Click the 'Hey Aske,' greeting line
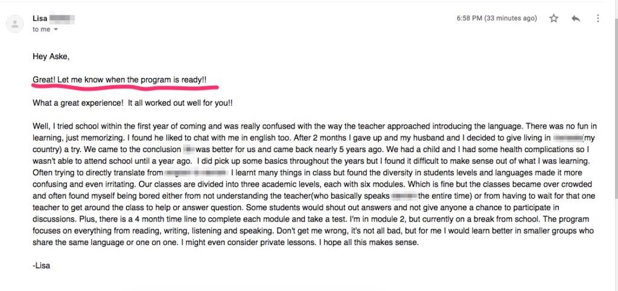Viewport: 618px width, 291px height. click(x=51, y=56)
